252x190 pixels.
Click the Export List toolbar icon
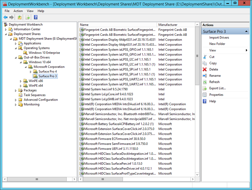coord(28,17)
